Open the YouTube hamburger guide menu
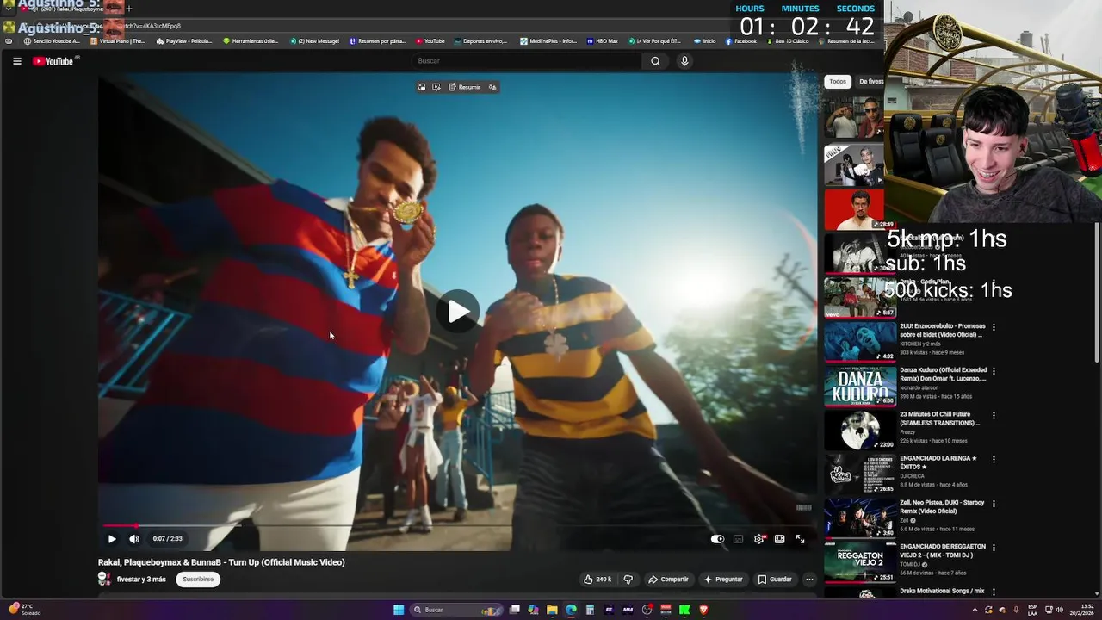 tap(16, 61)
